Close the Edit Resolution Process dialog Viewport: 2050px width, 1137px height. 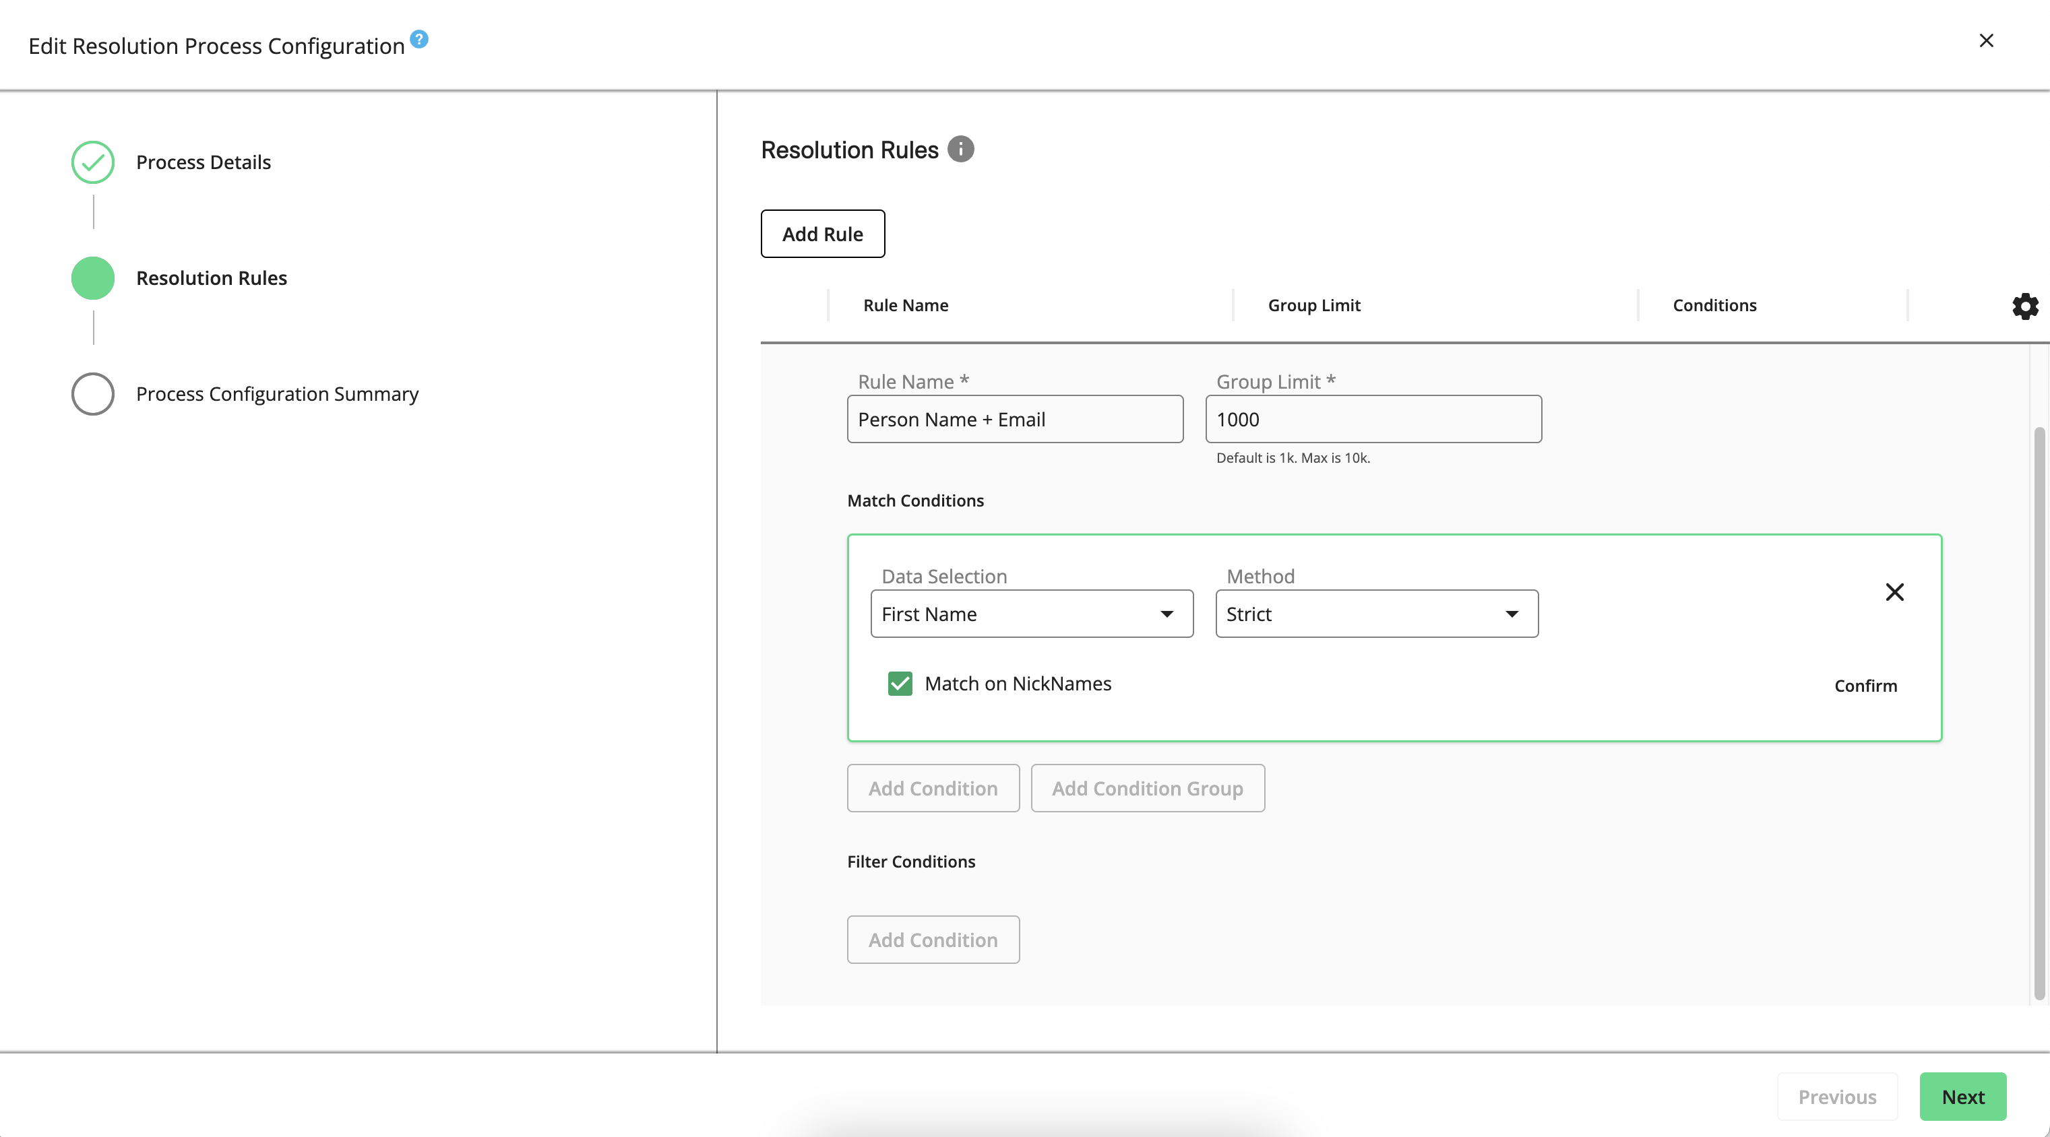pos(1985,40)
